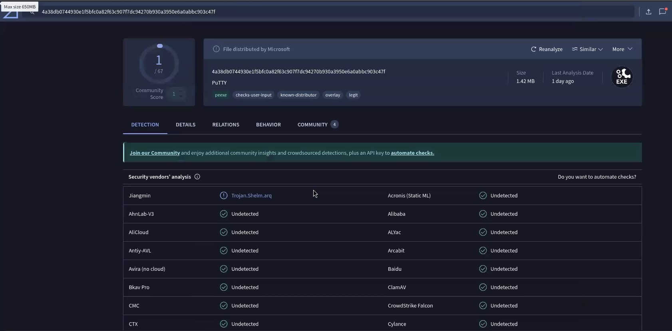Viewport: 672px width, 331px height.
Task: Click check icon in Baidu row
Action: tap(483, 269)
